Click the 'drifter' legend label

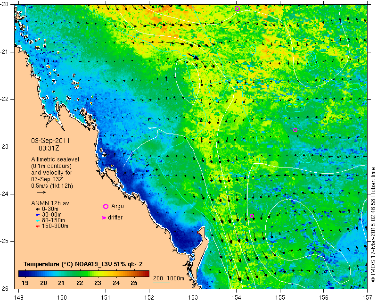[115, 218]
